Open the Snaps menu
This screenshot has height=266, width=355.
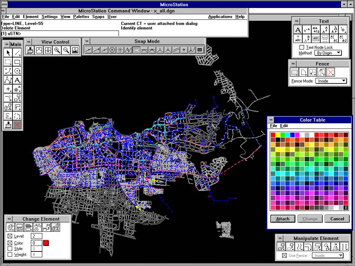pyautogui.click(x=98, y=17)
